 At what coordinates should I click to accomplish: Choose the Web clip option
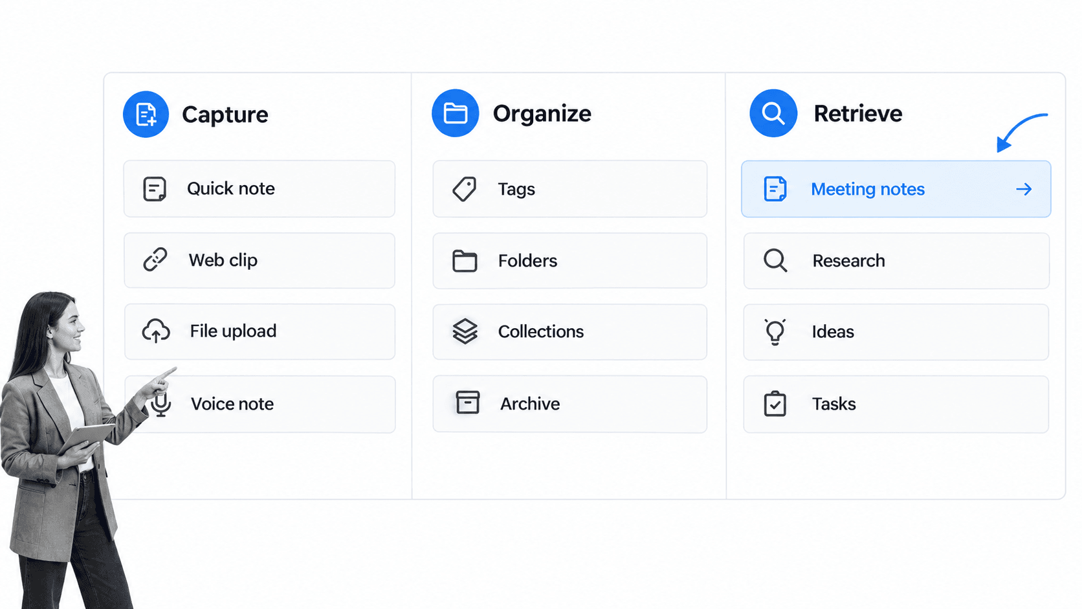click(259, 261)
